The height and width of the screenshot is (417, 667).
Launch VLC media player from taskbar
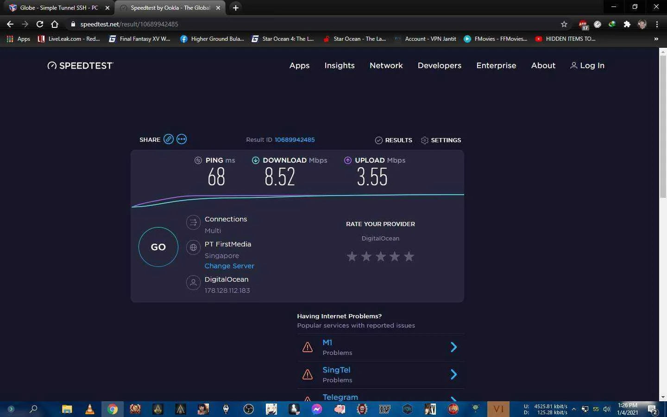tap(90, 409)
